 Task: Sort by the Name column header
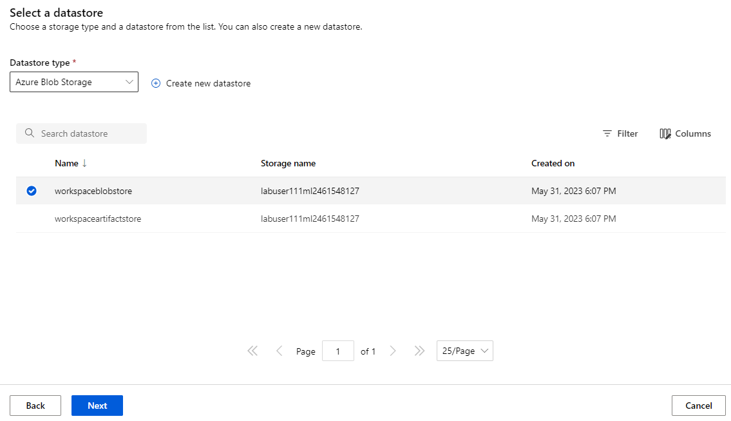(x=67, y=163)
